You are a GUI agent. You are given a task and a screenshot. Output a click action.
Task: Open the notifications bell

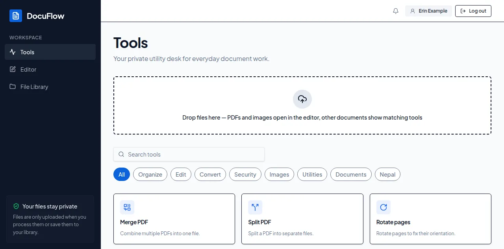coord(396,11)
